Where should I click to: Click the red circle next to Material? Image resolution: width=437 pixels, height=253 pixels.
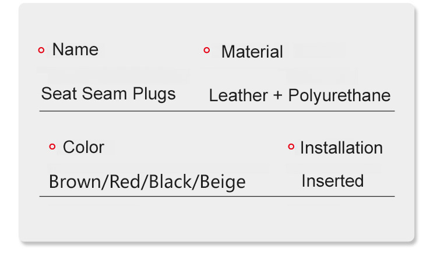tap(207, 51)
